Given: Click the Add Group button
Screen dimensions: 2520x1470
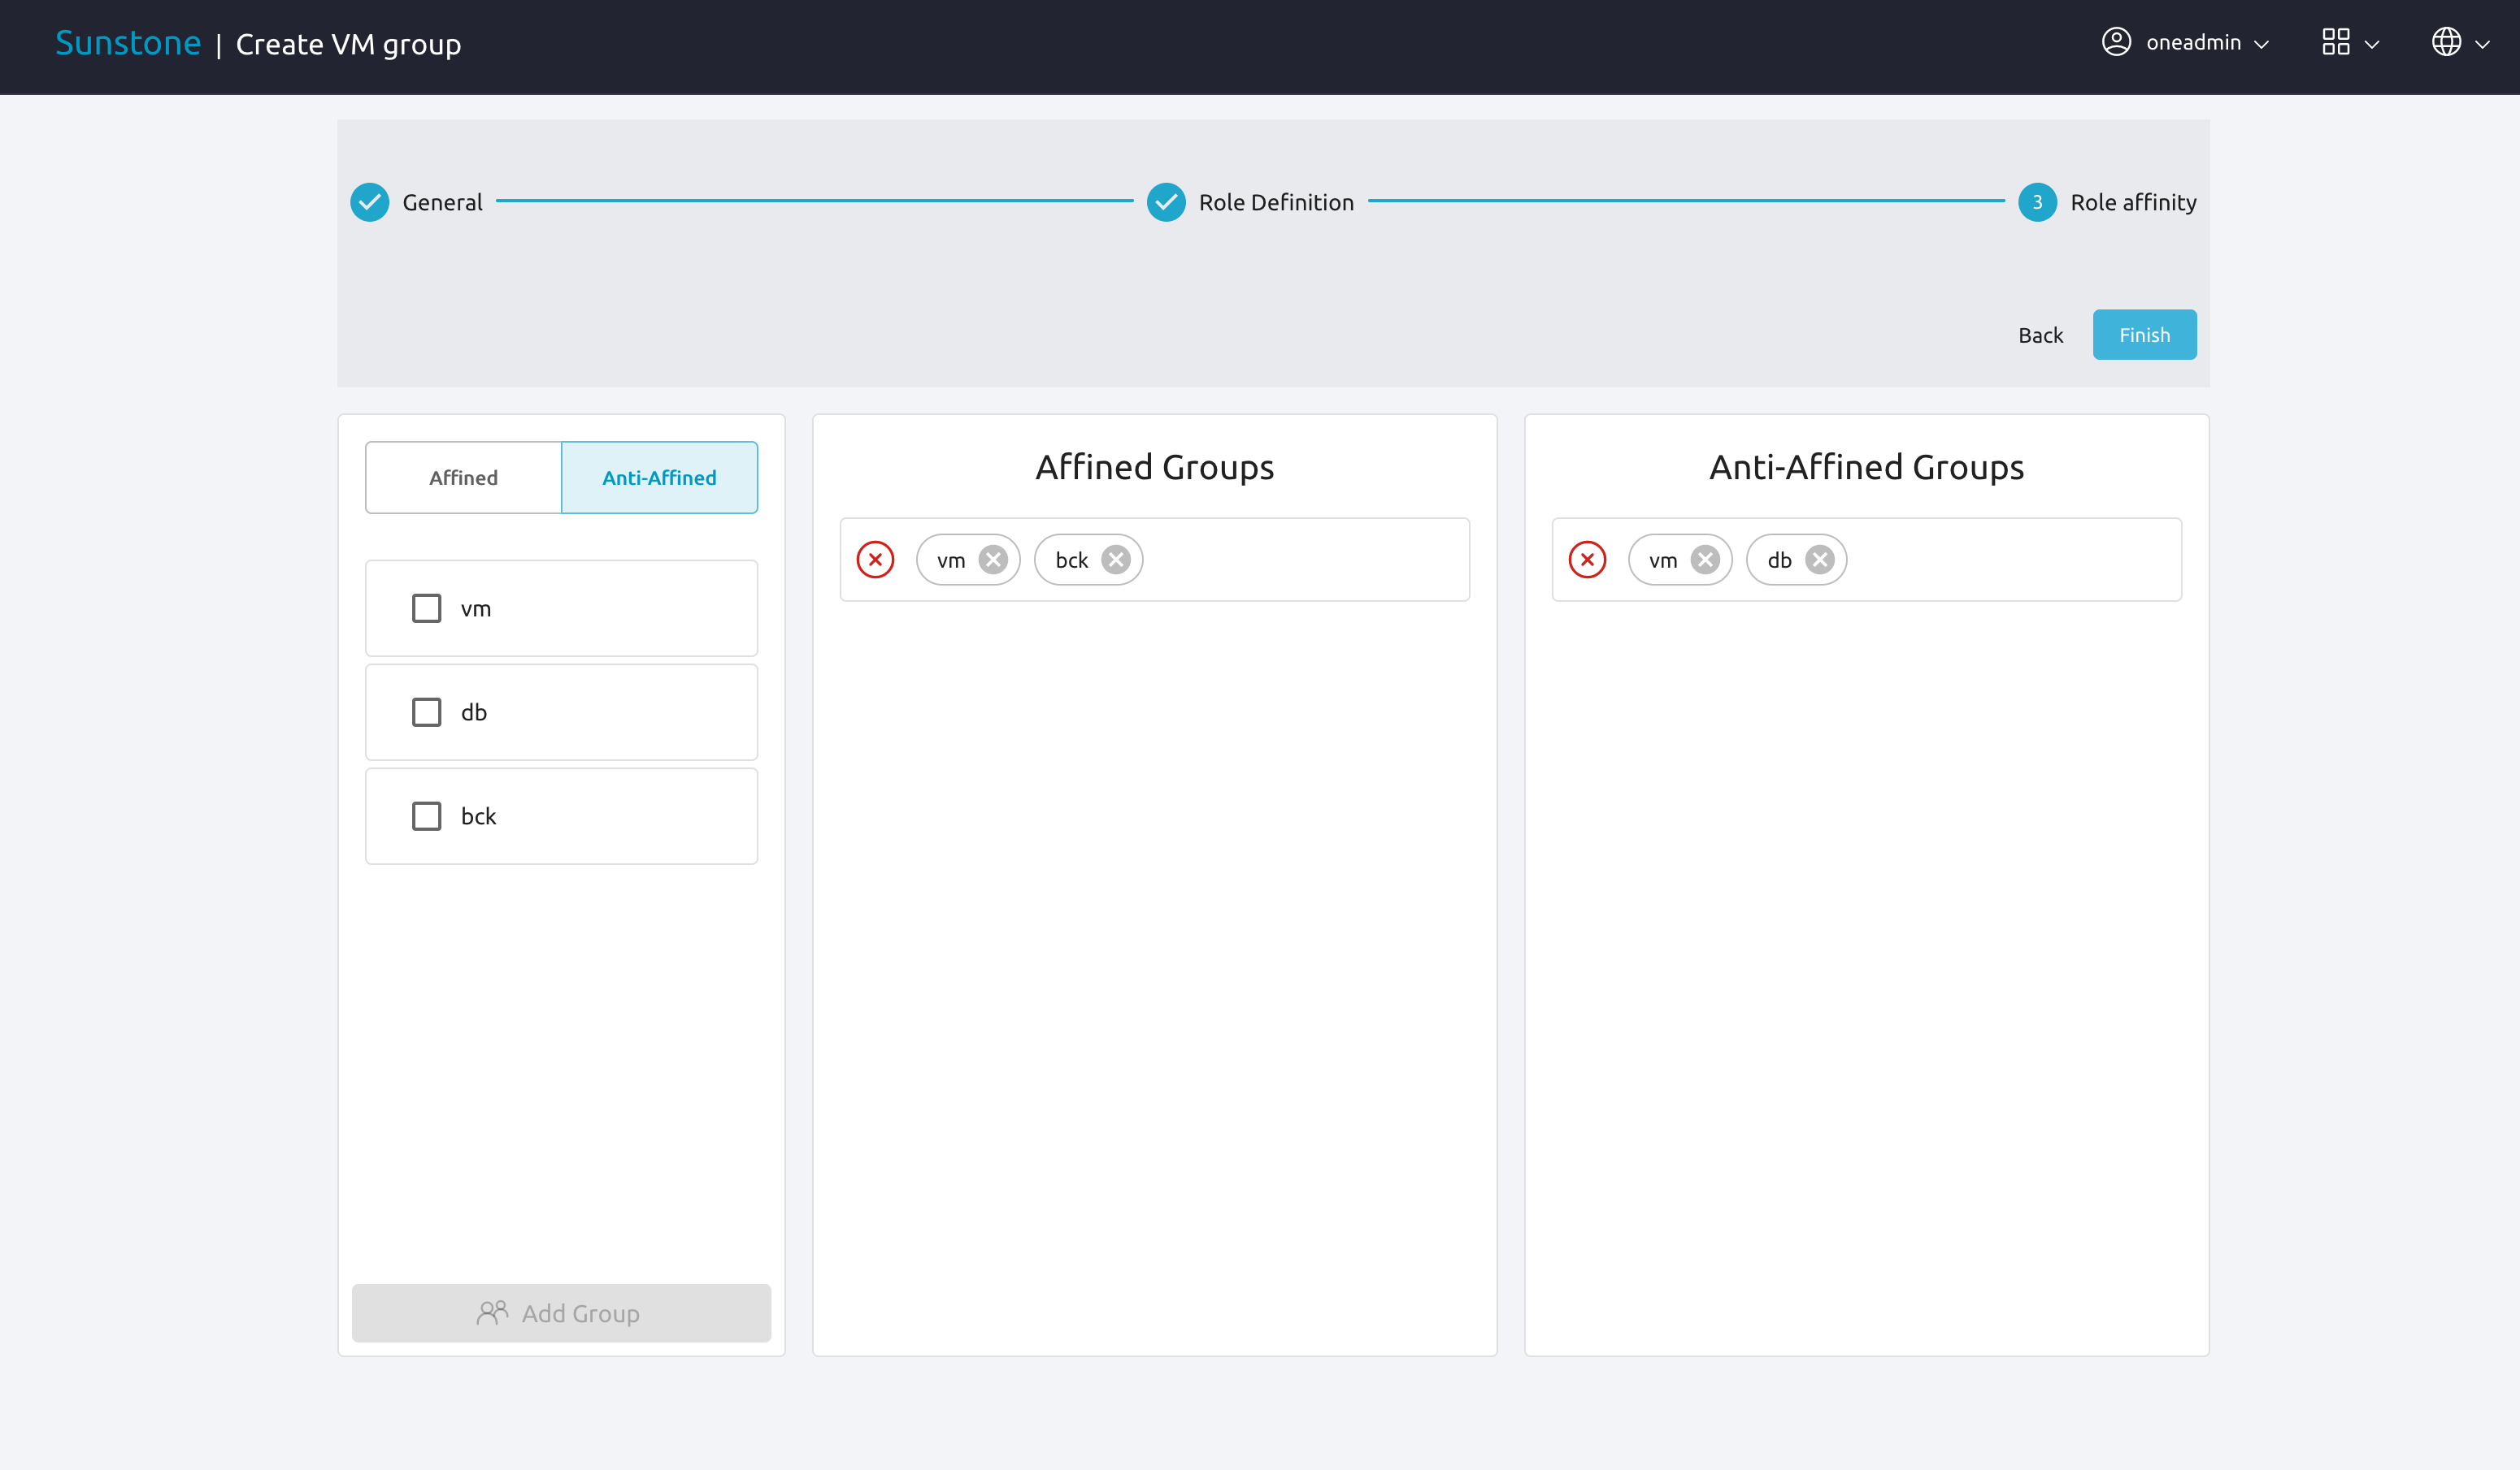Looking at the screenshot, I should coord(561,1313).
